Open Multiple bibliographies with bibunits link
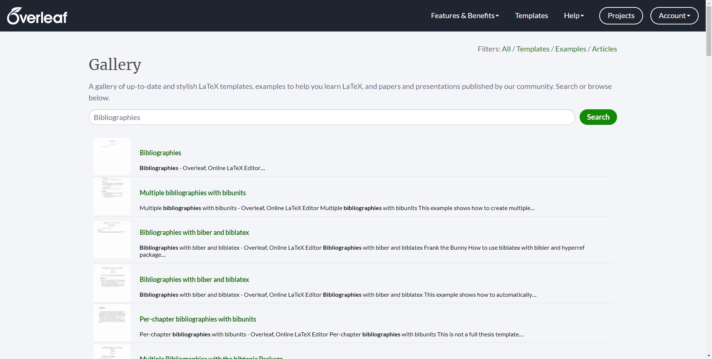This screenshot has height=359, width=712. pyautogui.click(x=192, y=193)
